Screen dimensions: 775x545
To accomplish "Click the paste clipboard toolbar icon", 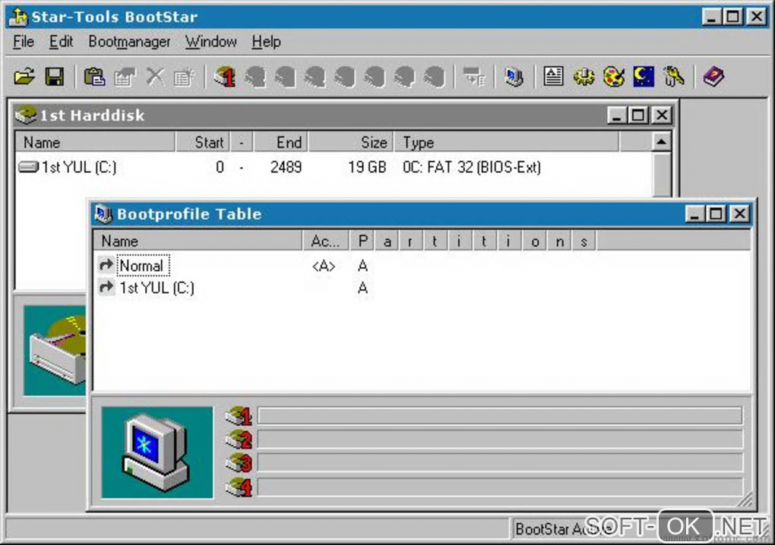I will [x=94, y=77].
